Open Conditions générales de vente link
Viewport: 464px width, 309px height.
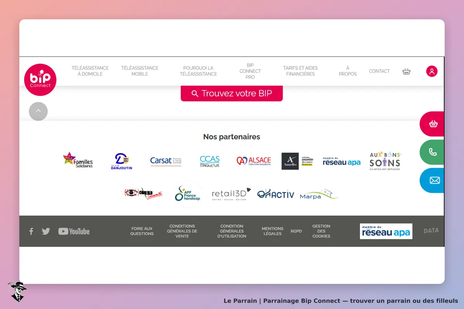(x=182, y=231)
